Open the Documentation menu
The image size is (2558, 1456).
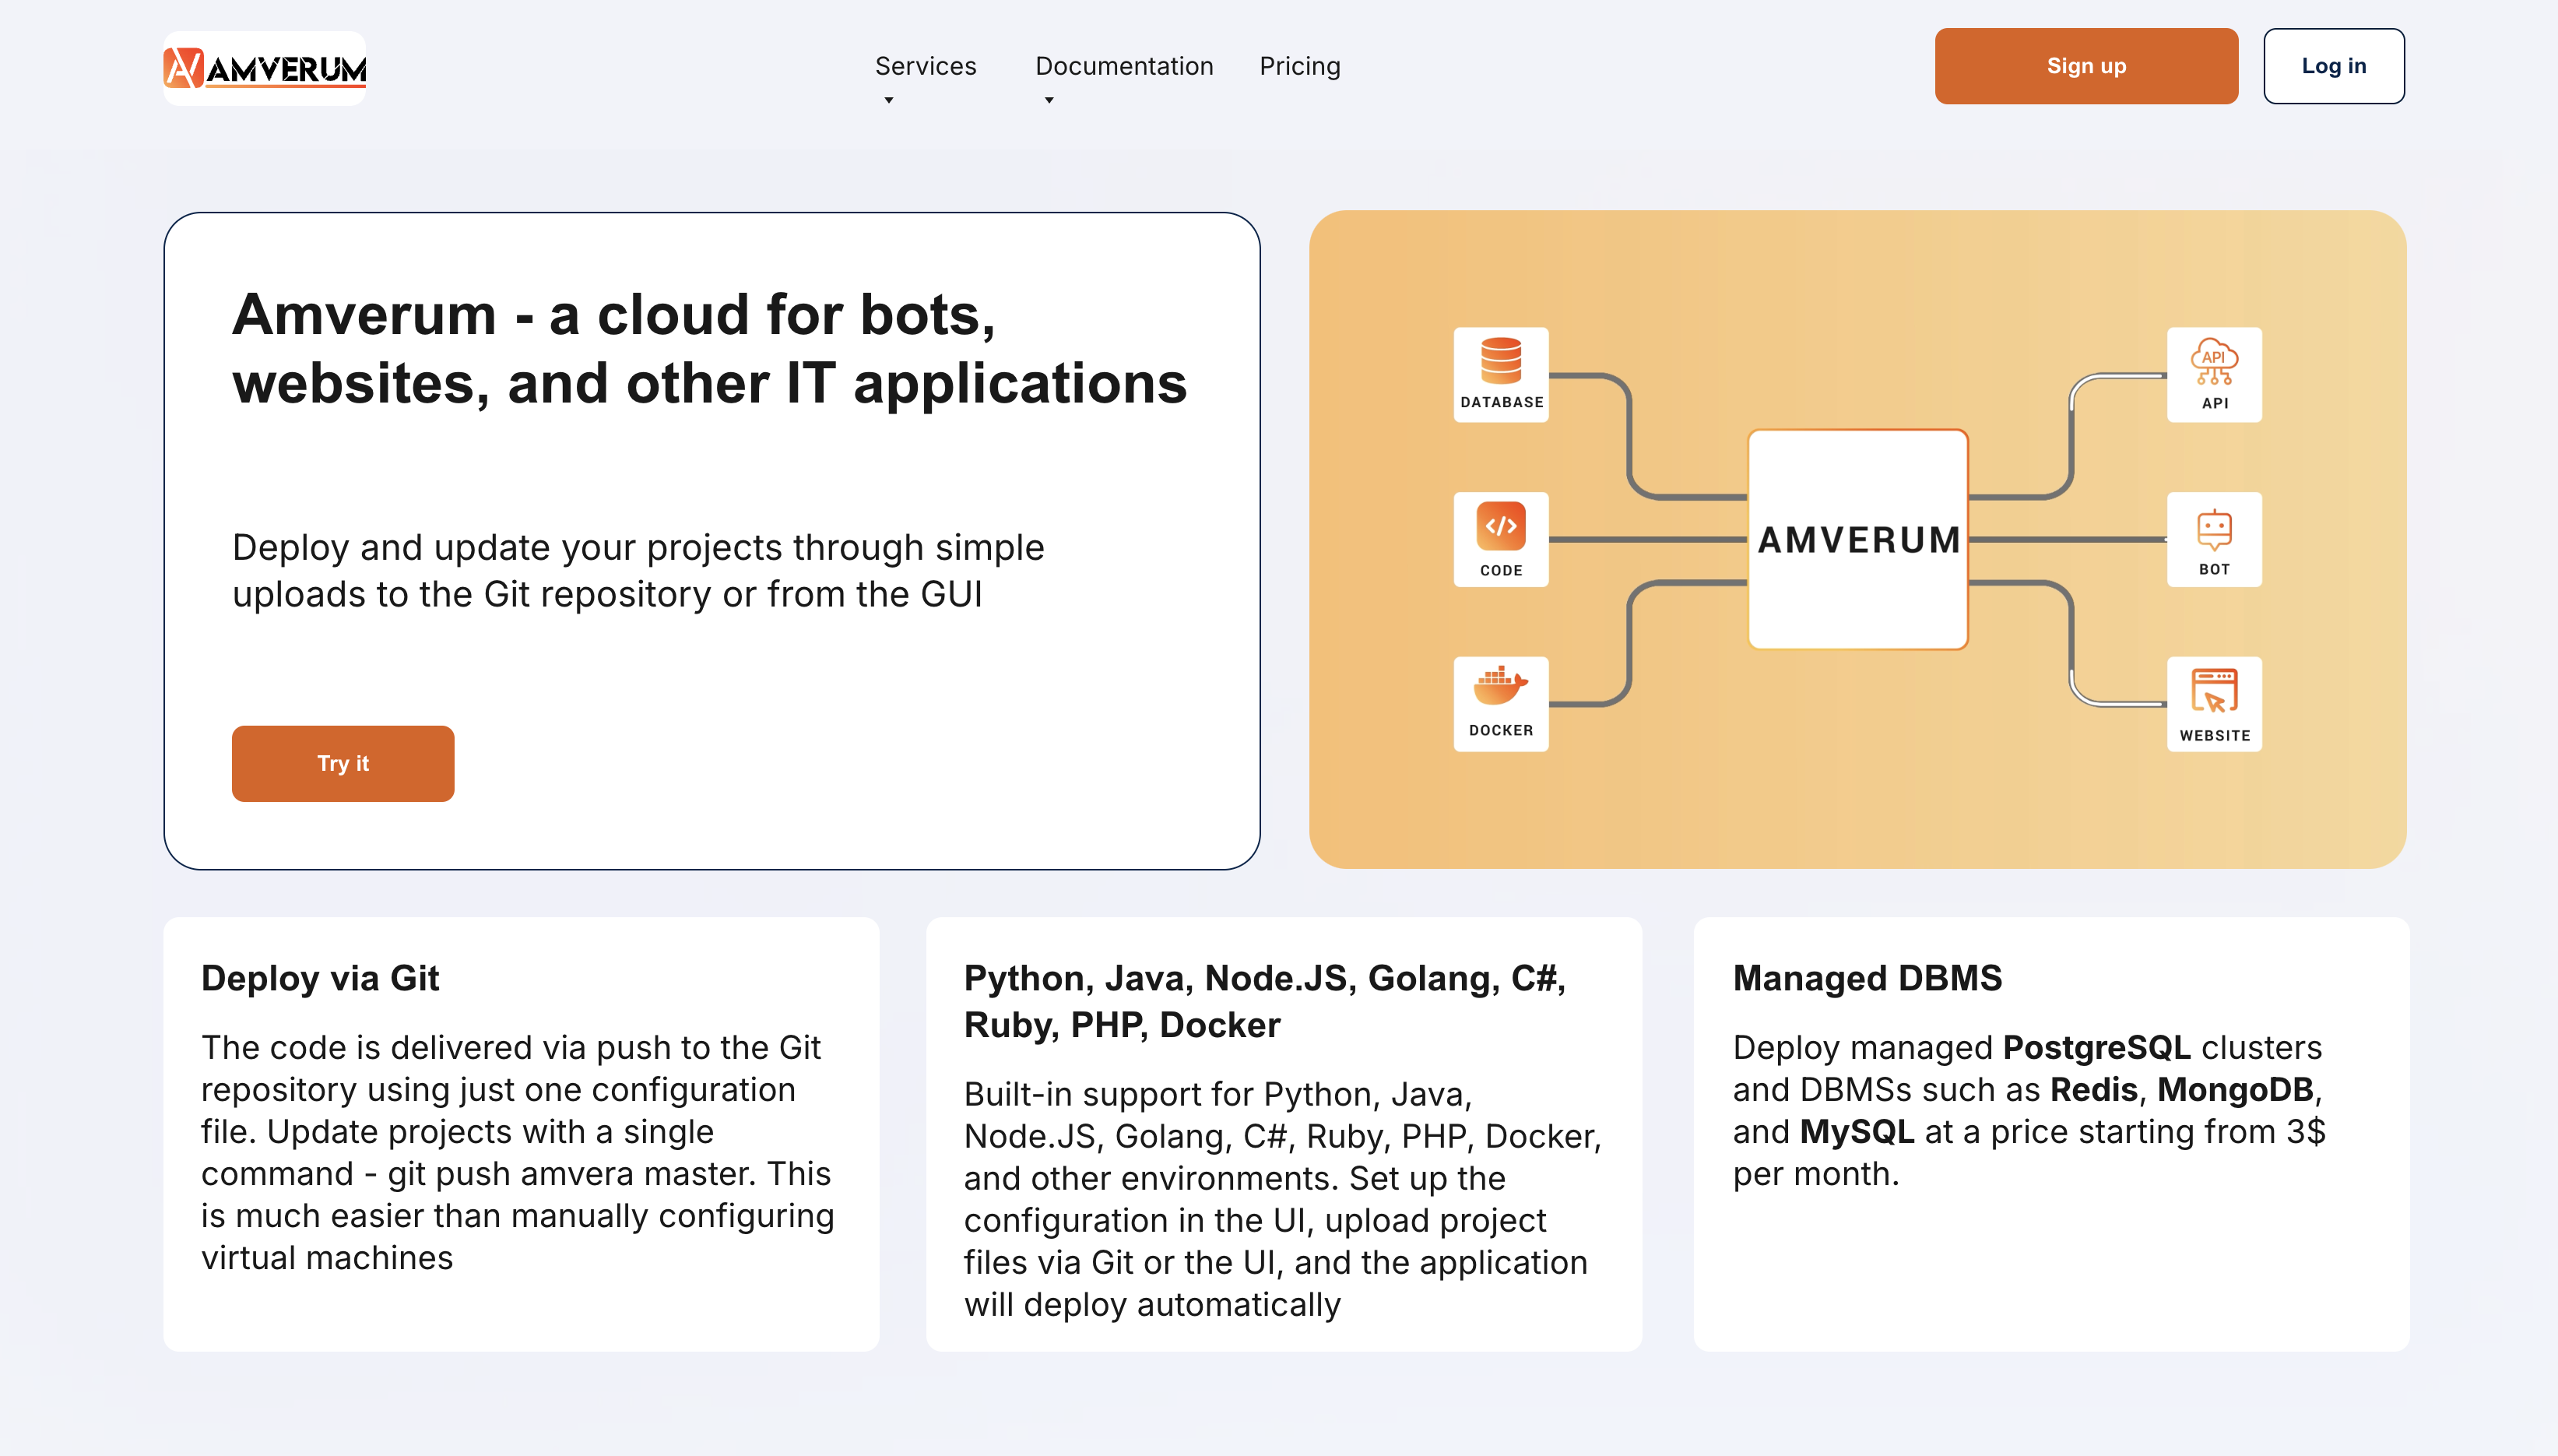pyautogui.click(x=1123, y=66)
